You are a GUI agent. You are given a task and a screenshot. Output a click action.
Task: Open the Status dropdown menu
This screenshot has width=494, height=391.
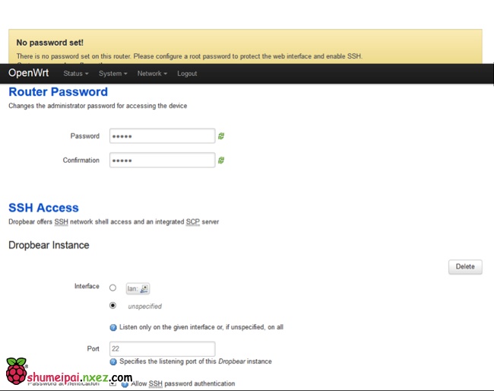(x=76, y=74)
